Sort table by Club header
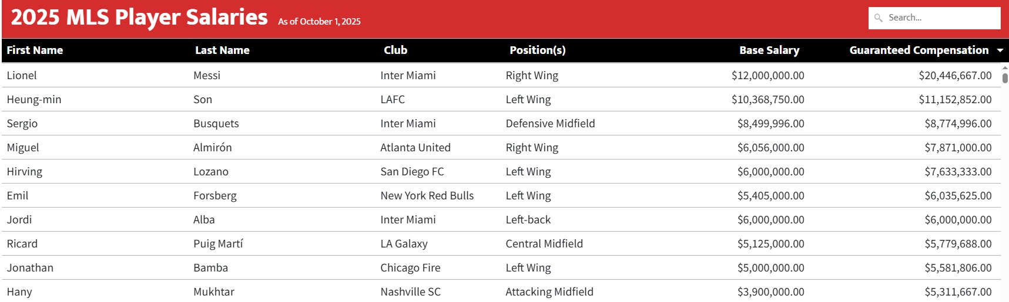The width and height of the screenshot is (1009, 302). (395, 50)
